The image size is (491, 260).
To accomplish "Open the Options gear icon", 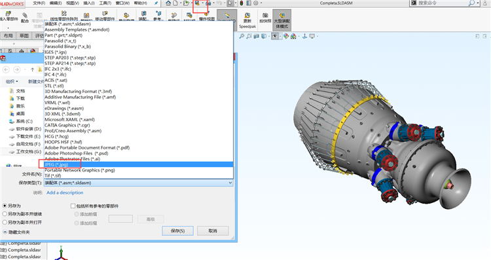I will (256, 3).
